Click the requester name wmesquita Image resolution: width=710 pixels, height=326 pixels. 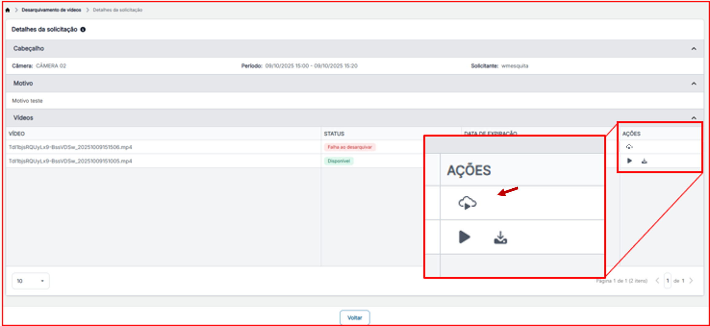(x=515, y=66)
